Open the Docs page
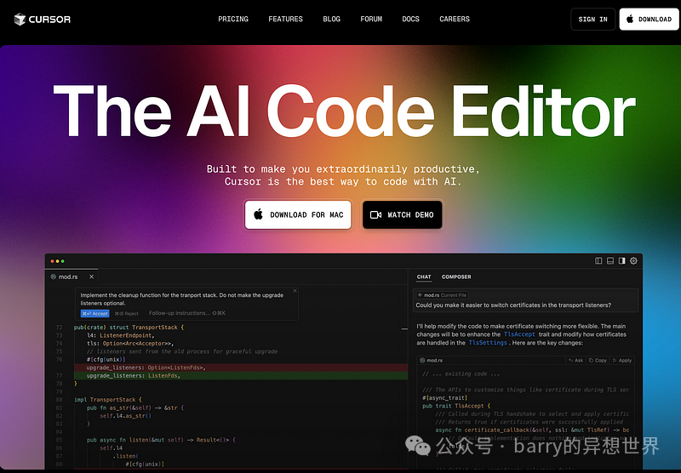This screenshot has height=473, width=681. coord(410,19)
